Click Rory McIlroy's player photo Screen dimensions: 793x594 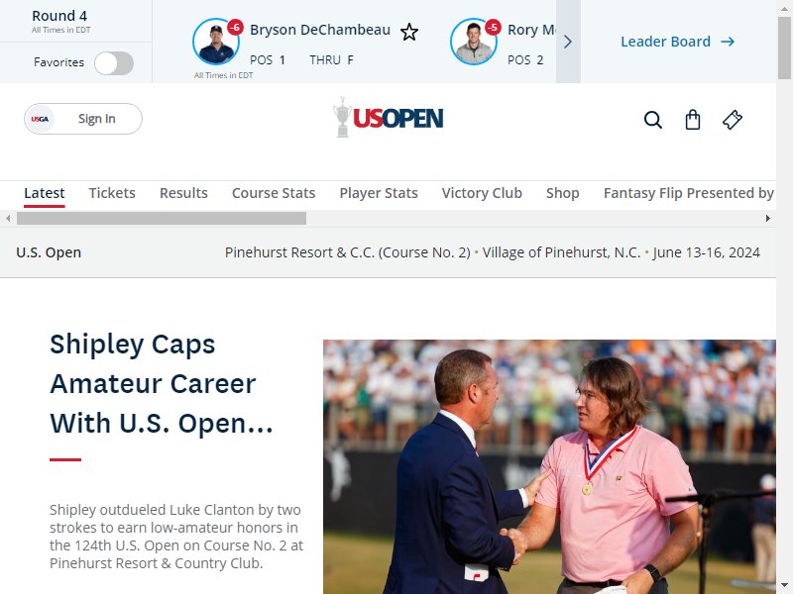pyautogui.click(x=474, y=42)
